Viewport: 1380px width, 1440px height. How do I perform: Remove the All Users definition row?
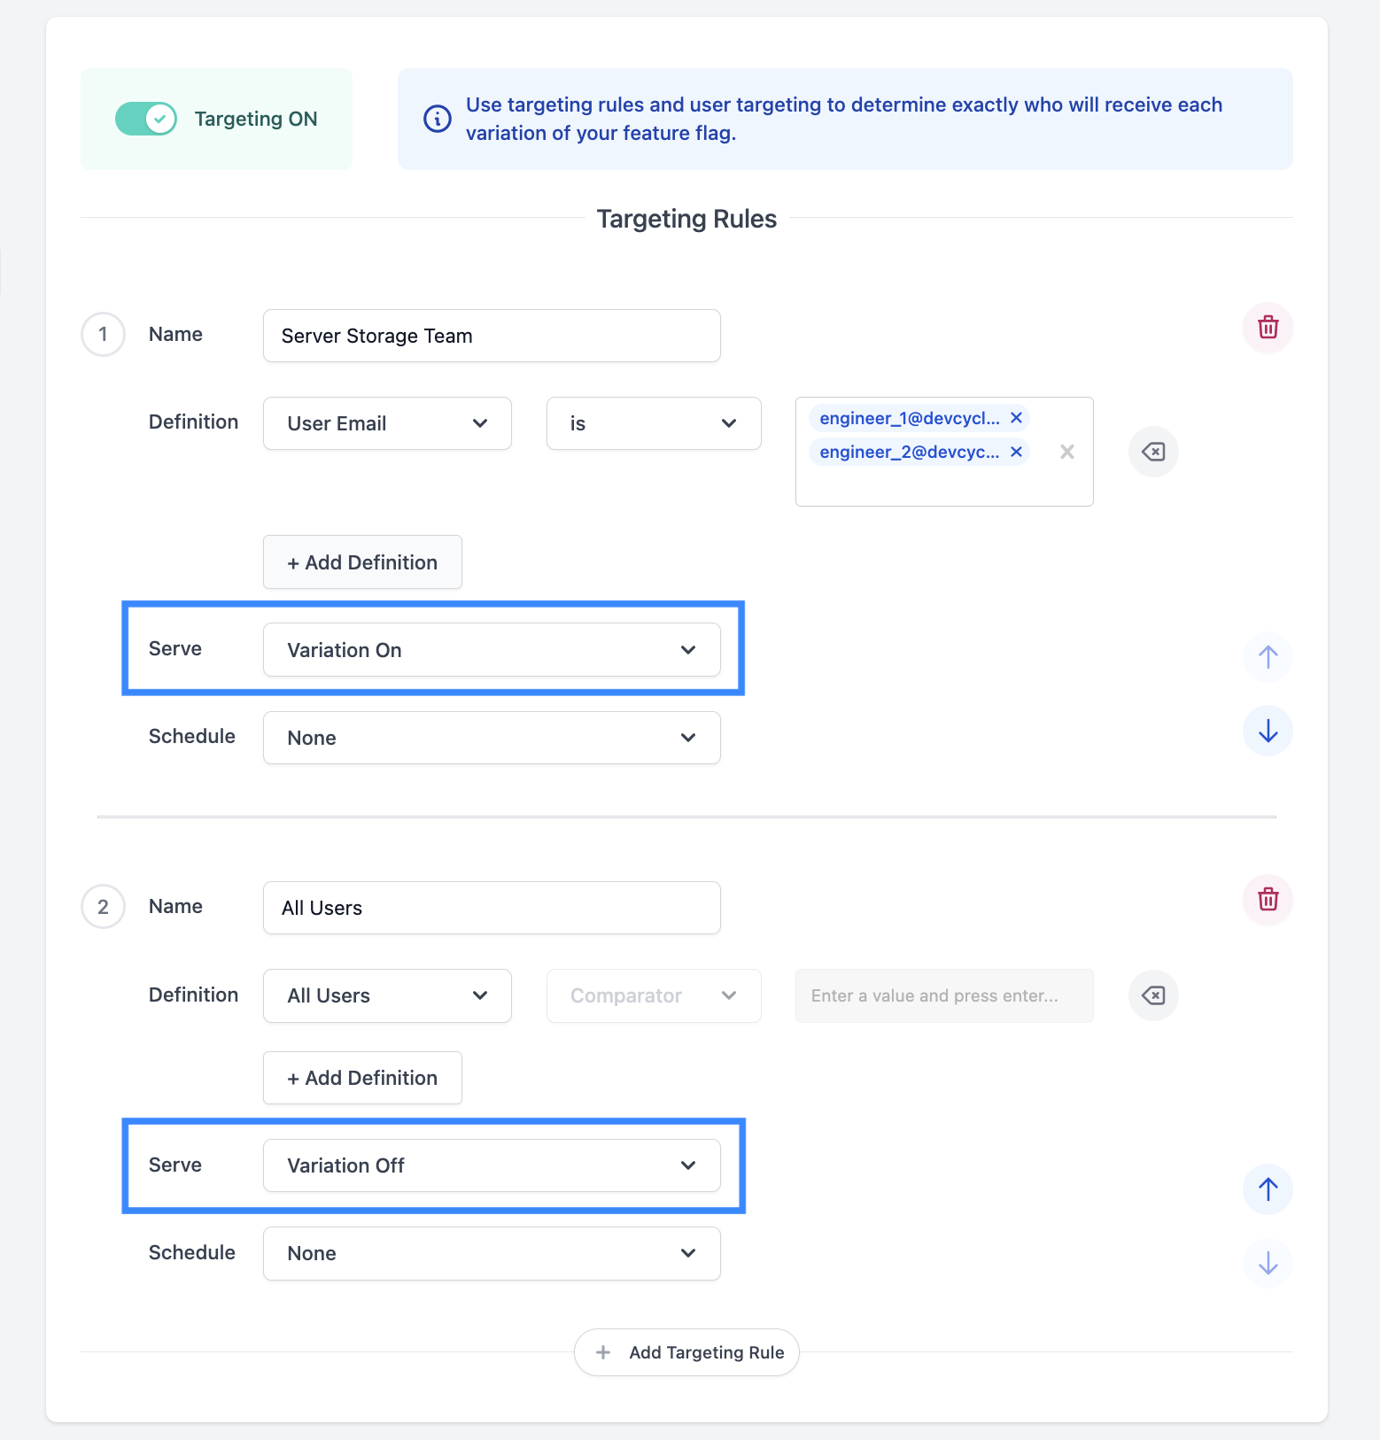pos(1152,995)
